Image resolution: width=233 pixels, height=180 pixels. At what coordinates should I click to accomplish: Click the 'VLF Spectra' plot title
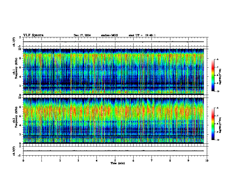coord(33,35)
